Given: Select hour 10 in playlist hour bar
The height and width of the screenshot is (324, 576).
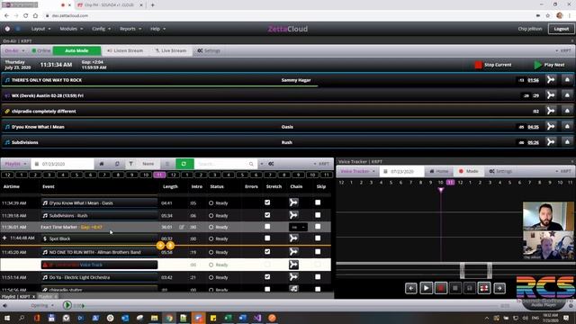Looking at the screenshot, I should pos(146,175).
